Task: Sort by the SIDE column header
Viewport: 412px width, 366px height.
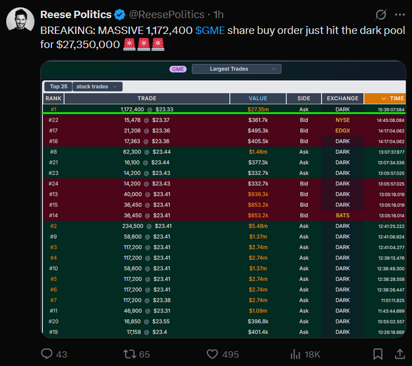Action: coord(303,98)
